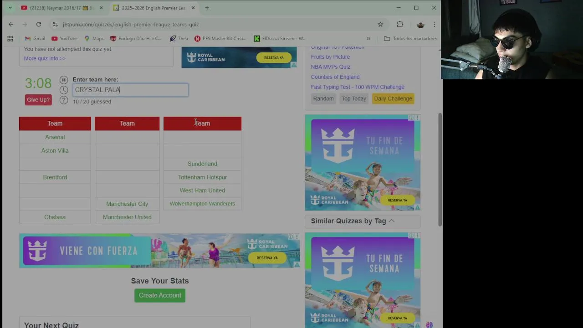This screenshot has height=328, width=583.
Task: Collapse Similar Quizzes by Tag section
Action: [x=392, y=221]
